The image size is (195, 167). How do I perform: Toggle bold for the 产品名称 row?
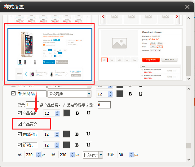click(77, 113)
